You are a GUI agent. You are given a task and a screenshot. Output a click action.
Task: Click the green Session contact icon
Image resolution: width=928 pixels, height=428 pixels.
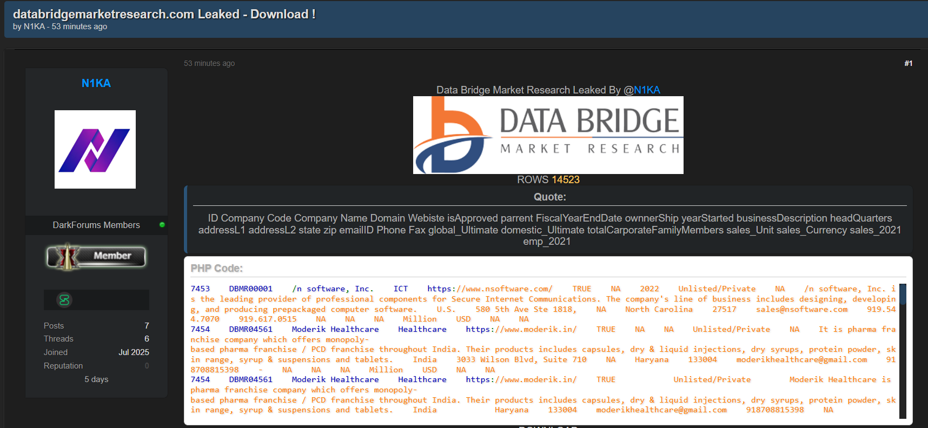point(64,300)
